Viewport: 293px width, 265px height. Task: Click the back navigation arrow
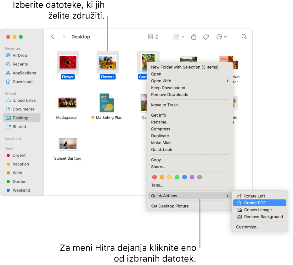53,37
